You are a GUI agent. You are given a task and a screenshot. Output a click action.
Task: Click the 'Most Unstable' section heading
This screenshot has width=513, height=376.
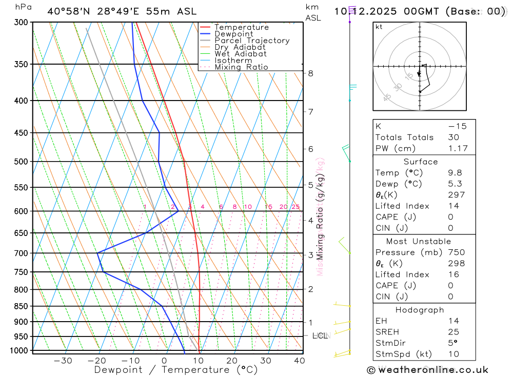click(419, 242)
